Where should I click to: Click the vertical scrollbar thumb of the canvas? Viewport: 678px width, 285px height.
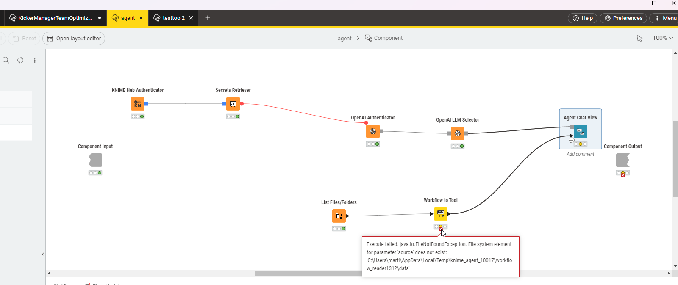[x=675, y=159]
